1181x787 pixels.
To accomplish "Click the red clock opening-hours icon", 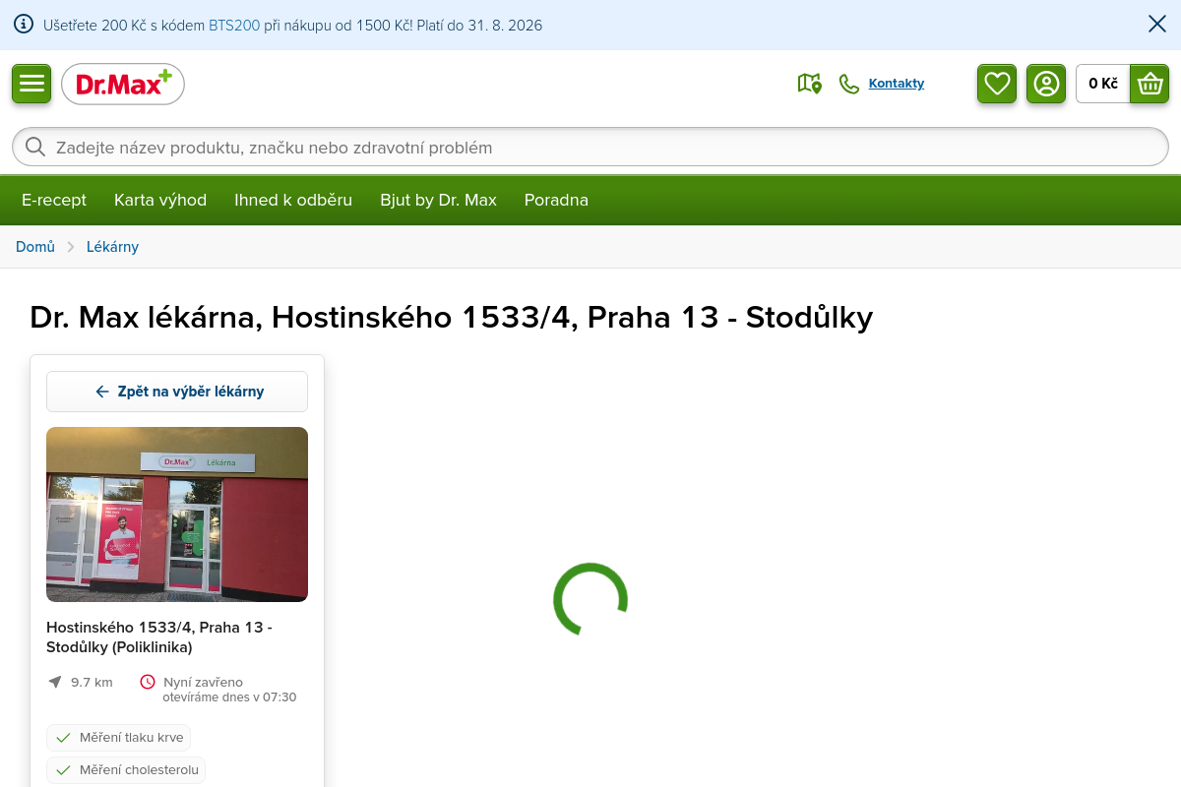I will click(148, 682).
